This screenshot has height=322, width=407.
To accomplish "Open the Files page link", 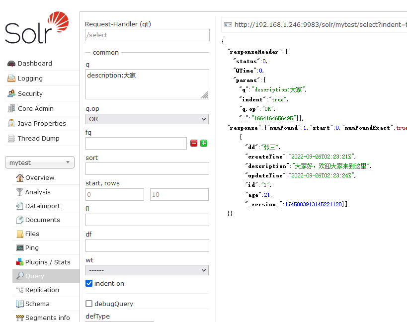I will pos(32,234).
